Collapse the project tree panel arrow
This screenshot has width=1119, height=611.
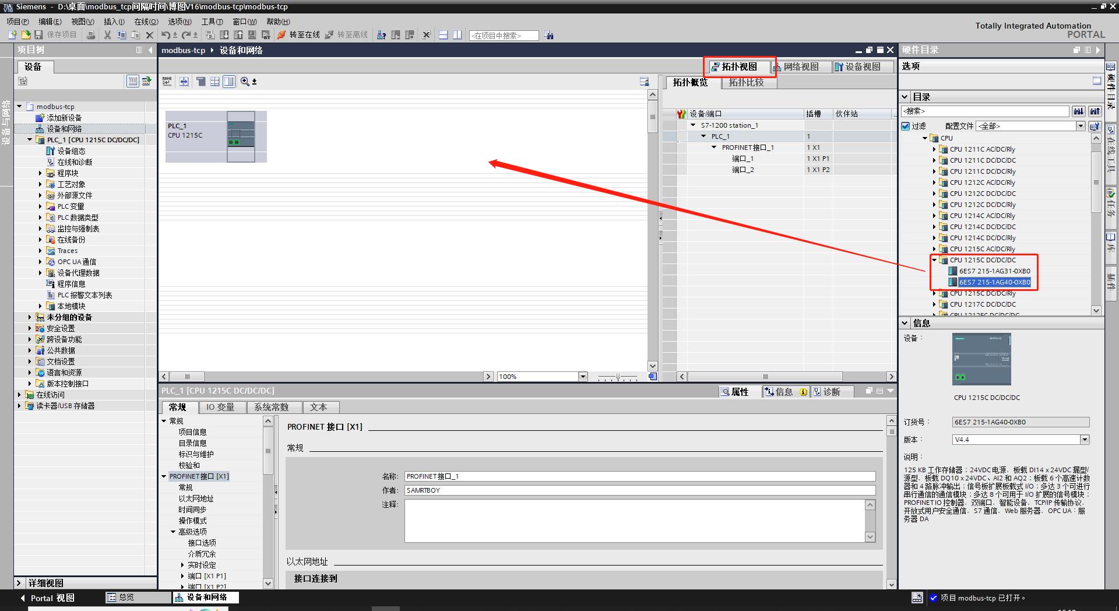tap(150, 50)
